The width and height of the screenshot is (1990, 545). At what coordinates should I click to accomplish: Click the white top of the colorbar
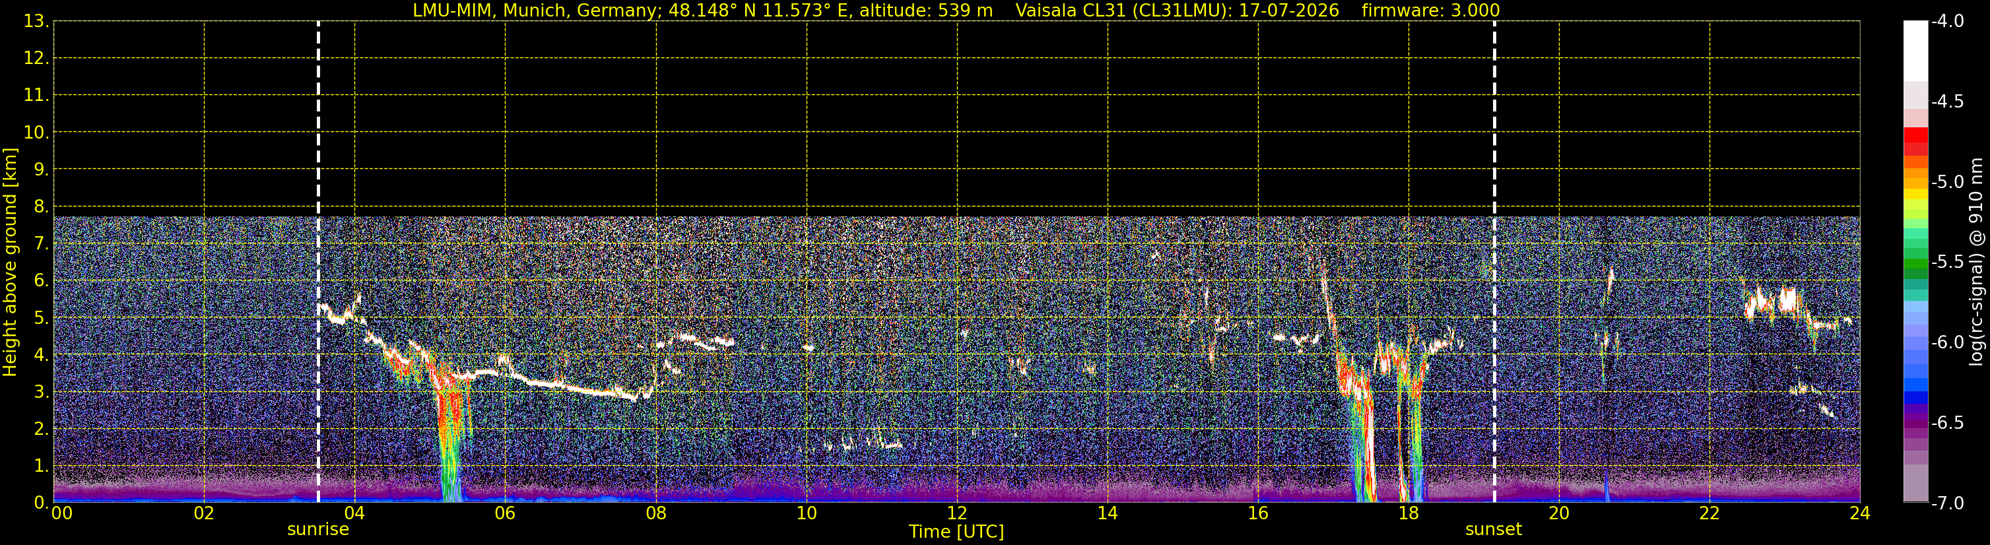tap(1915, 51)
